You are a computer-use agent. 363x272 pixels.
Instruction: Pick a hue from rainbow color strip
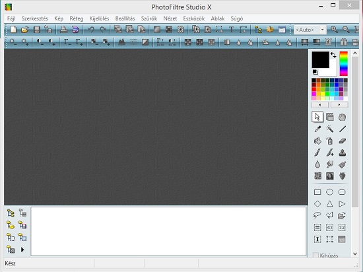344,63
